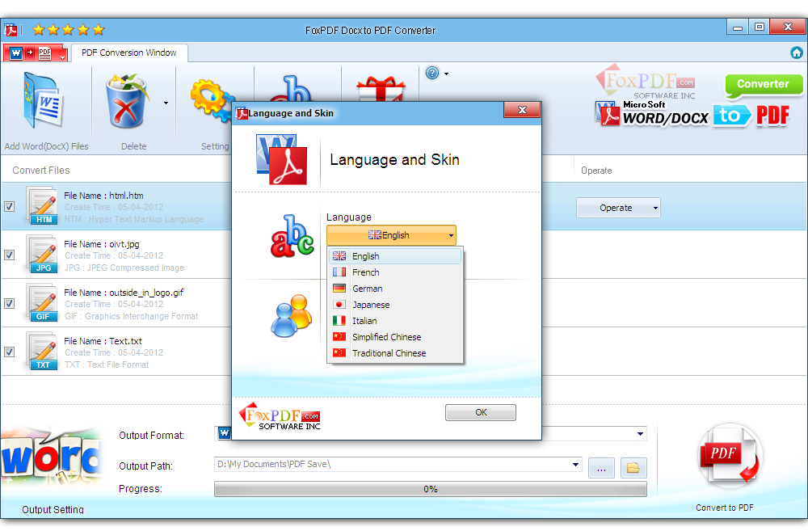808x531 pixels.
Task: Click the Word/PDF icon in dialog header
Action: coord(281,160)
